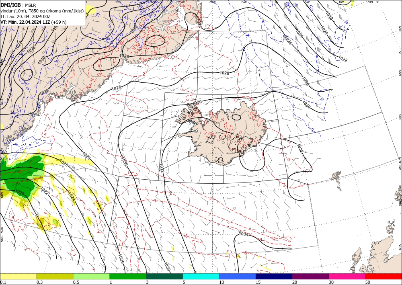Click the light green 0.5–1 legend swatch

pyautogui.click(x=91, y=276)
